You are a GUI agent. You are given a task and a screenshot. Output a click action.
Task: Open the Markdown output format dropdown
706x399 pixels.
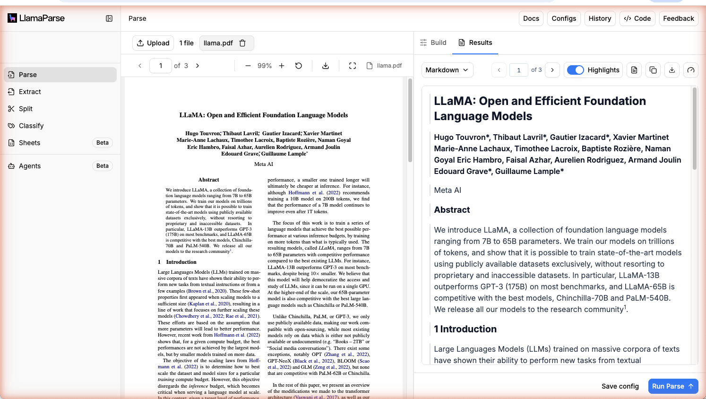[x=447, y=69]
